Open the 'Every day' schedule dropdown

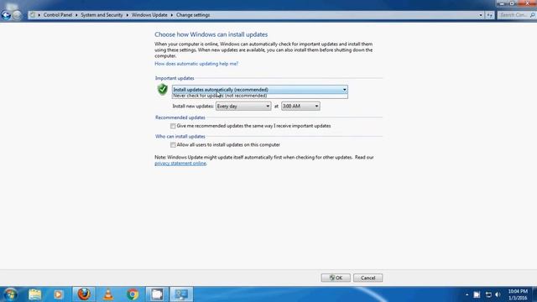(243, 107)
